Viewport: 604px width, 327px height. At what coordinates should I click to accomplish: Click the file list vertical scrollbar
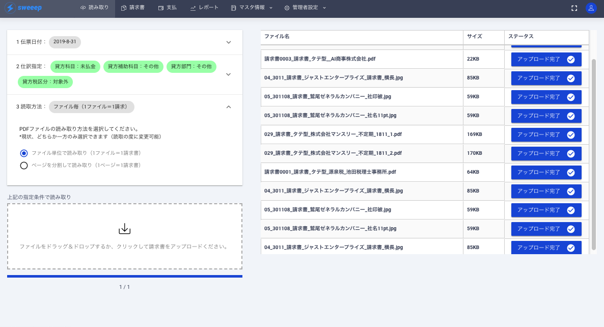point(593,153)
